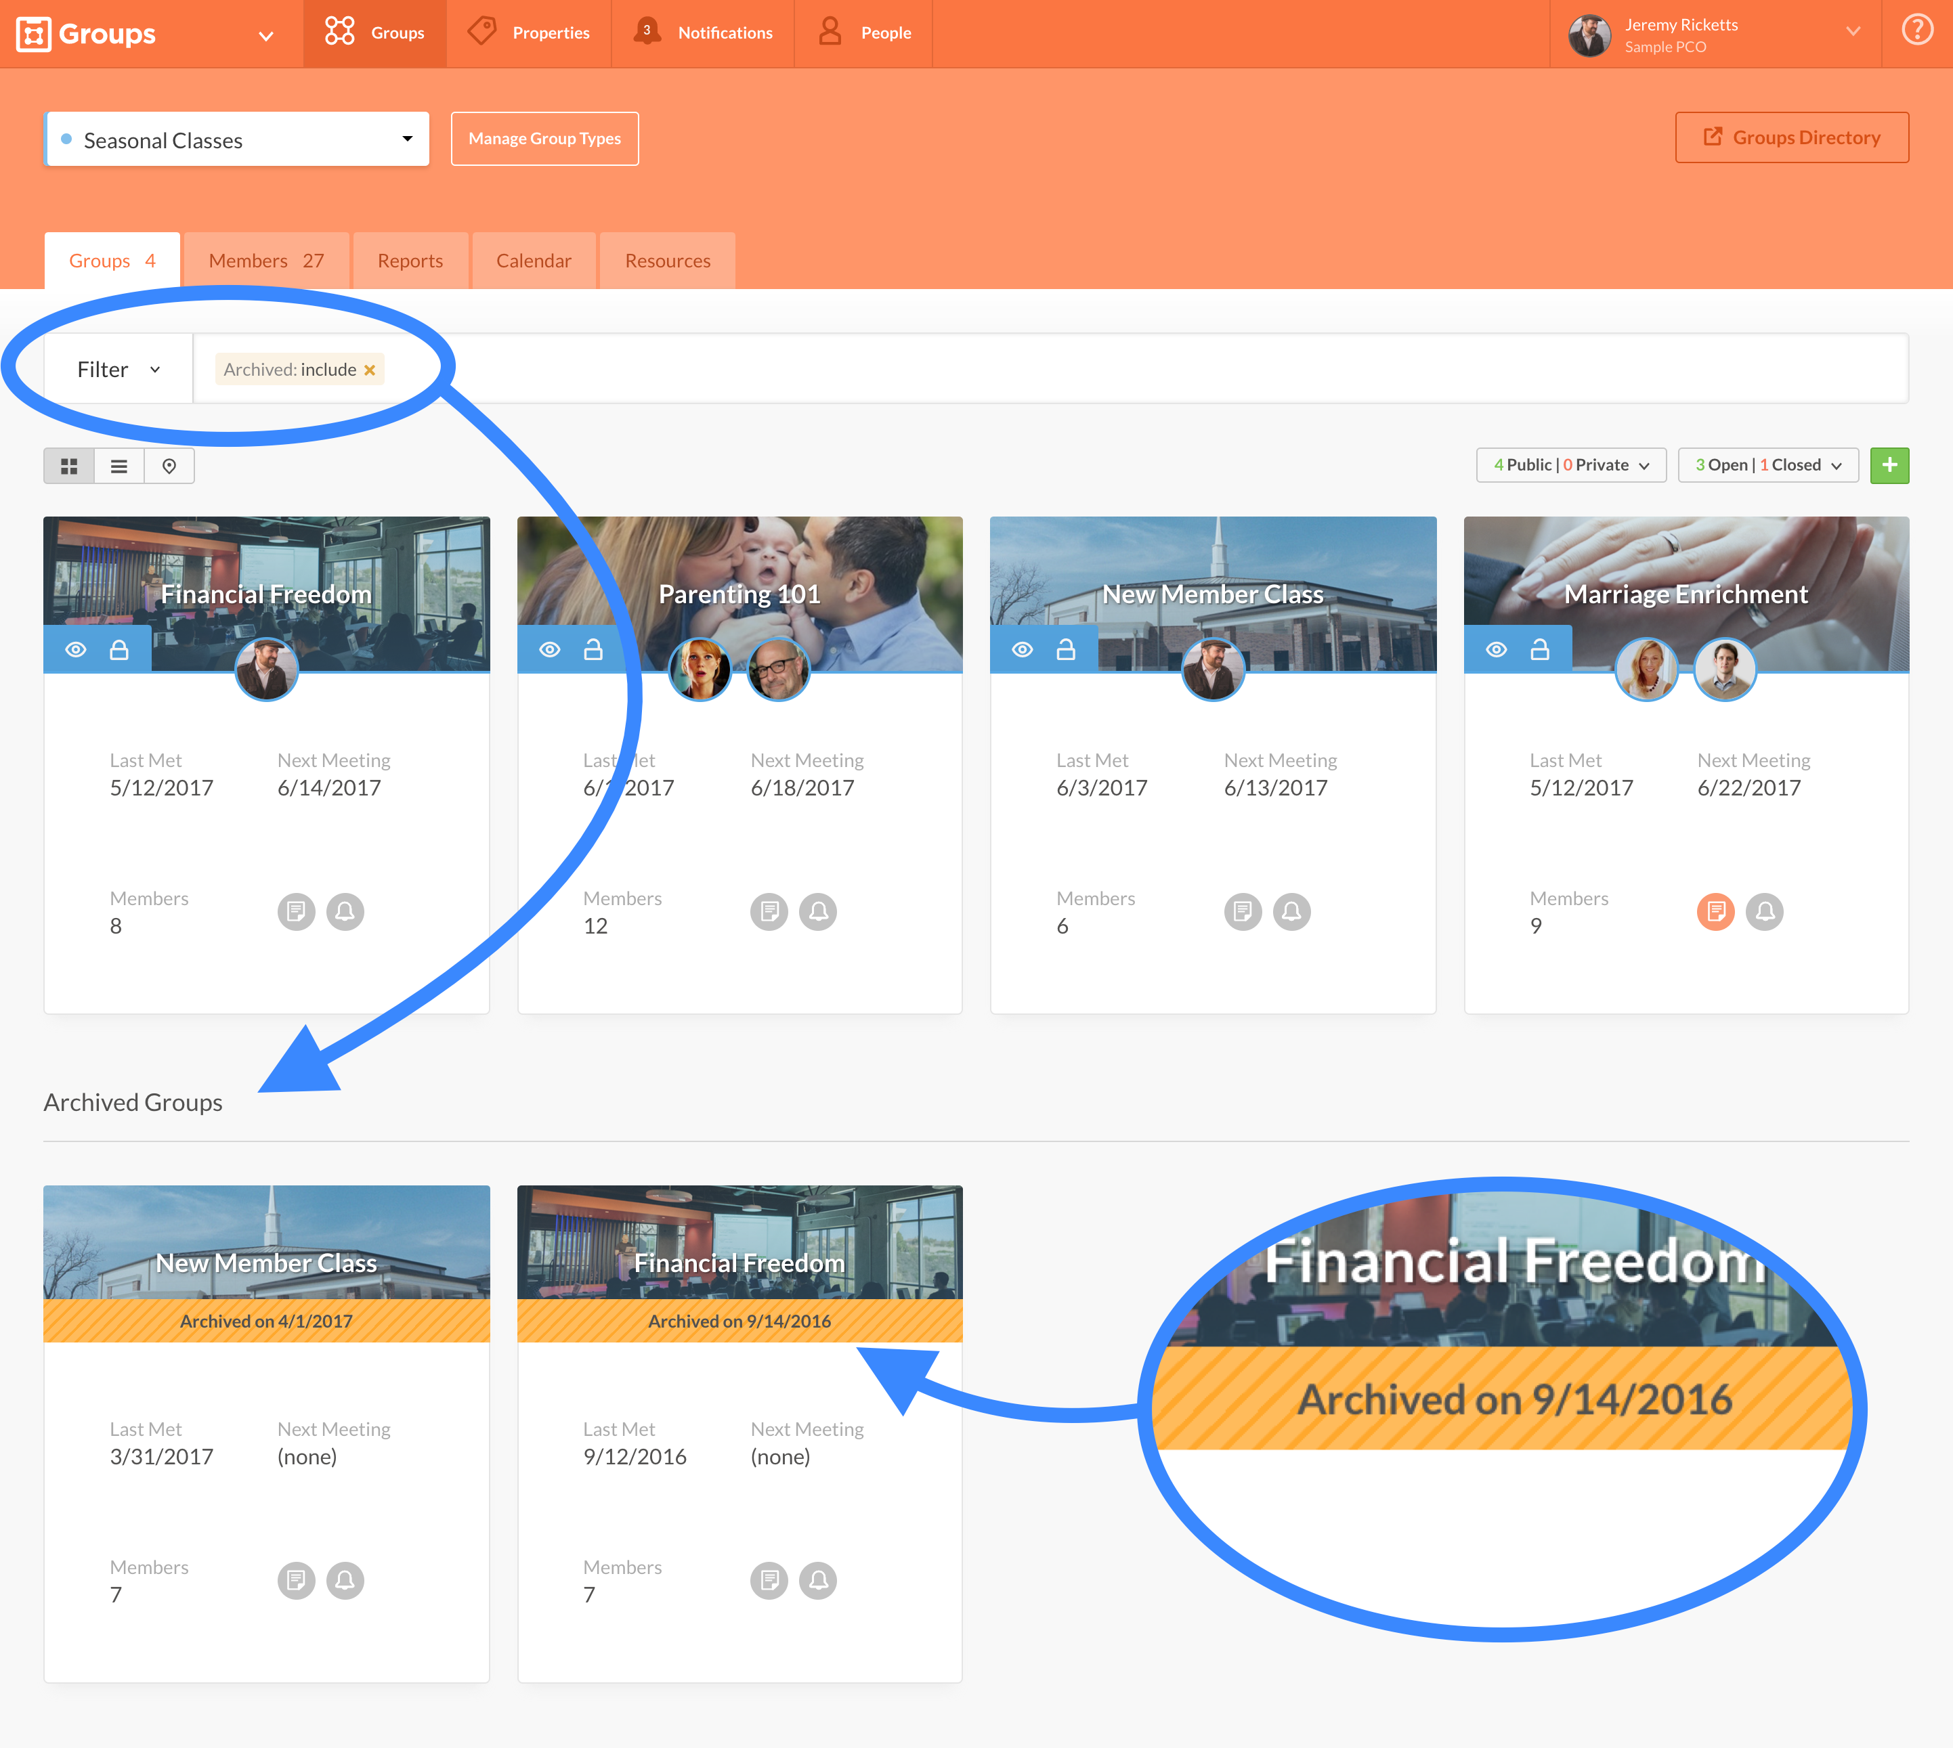Click the Manage Group Types button
1953x1748 pixels.
(x=544, y=138)
